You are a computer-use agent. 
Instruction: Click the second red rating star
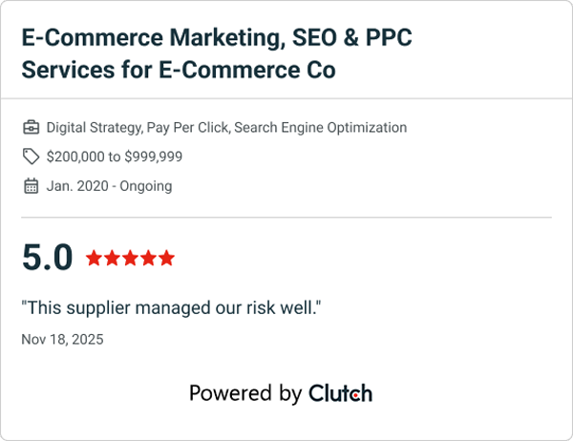tap(112, 258)
